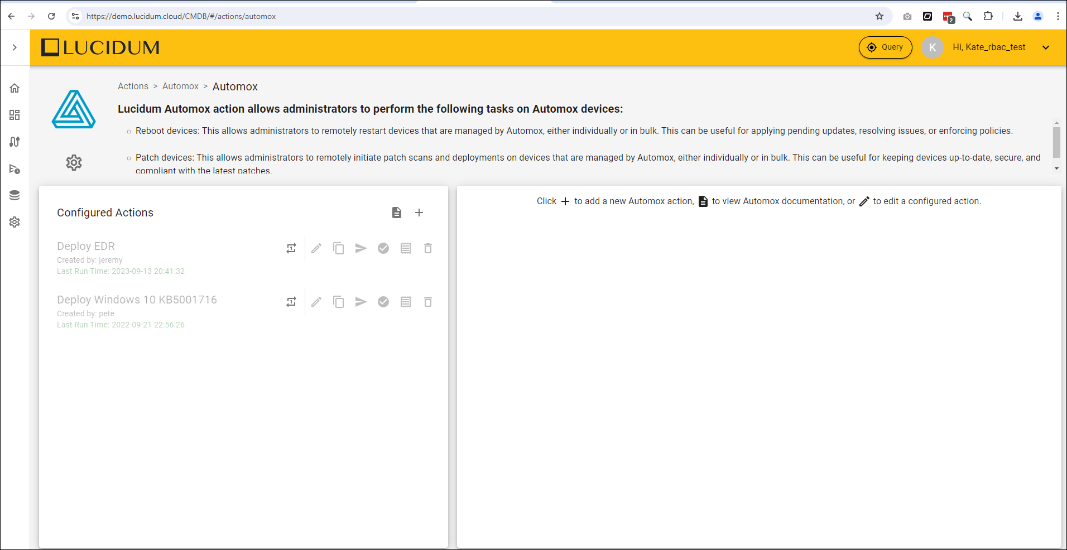Open the Actions icon in sidebar

pos(15,168)
